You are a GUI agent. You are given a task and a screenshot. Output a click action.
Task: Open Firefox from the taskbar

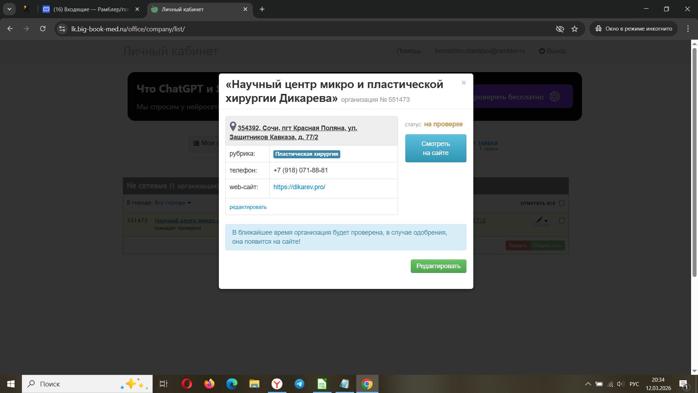[x=209, y=384]
